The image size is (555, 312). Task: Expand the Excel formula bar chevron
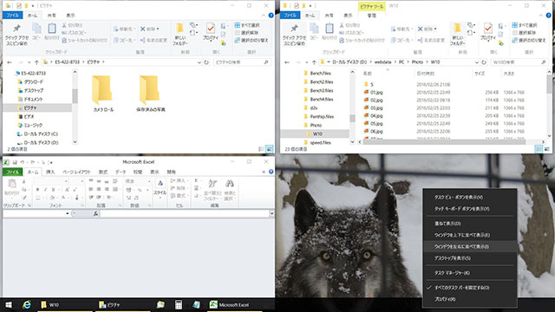271,214
